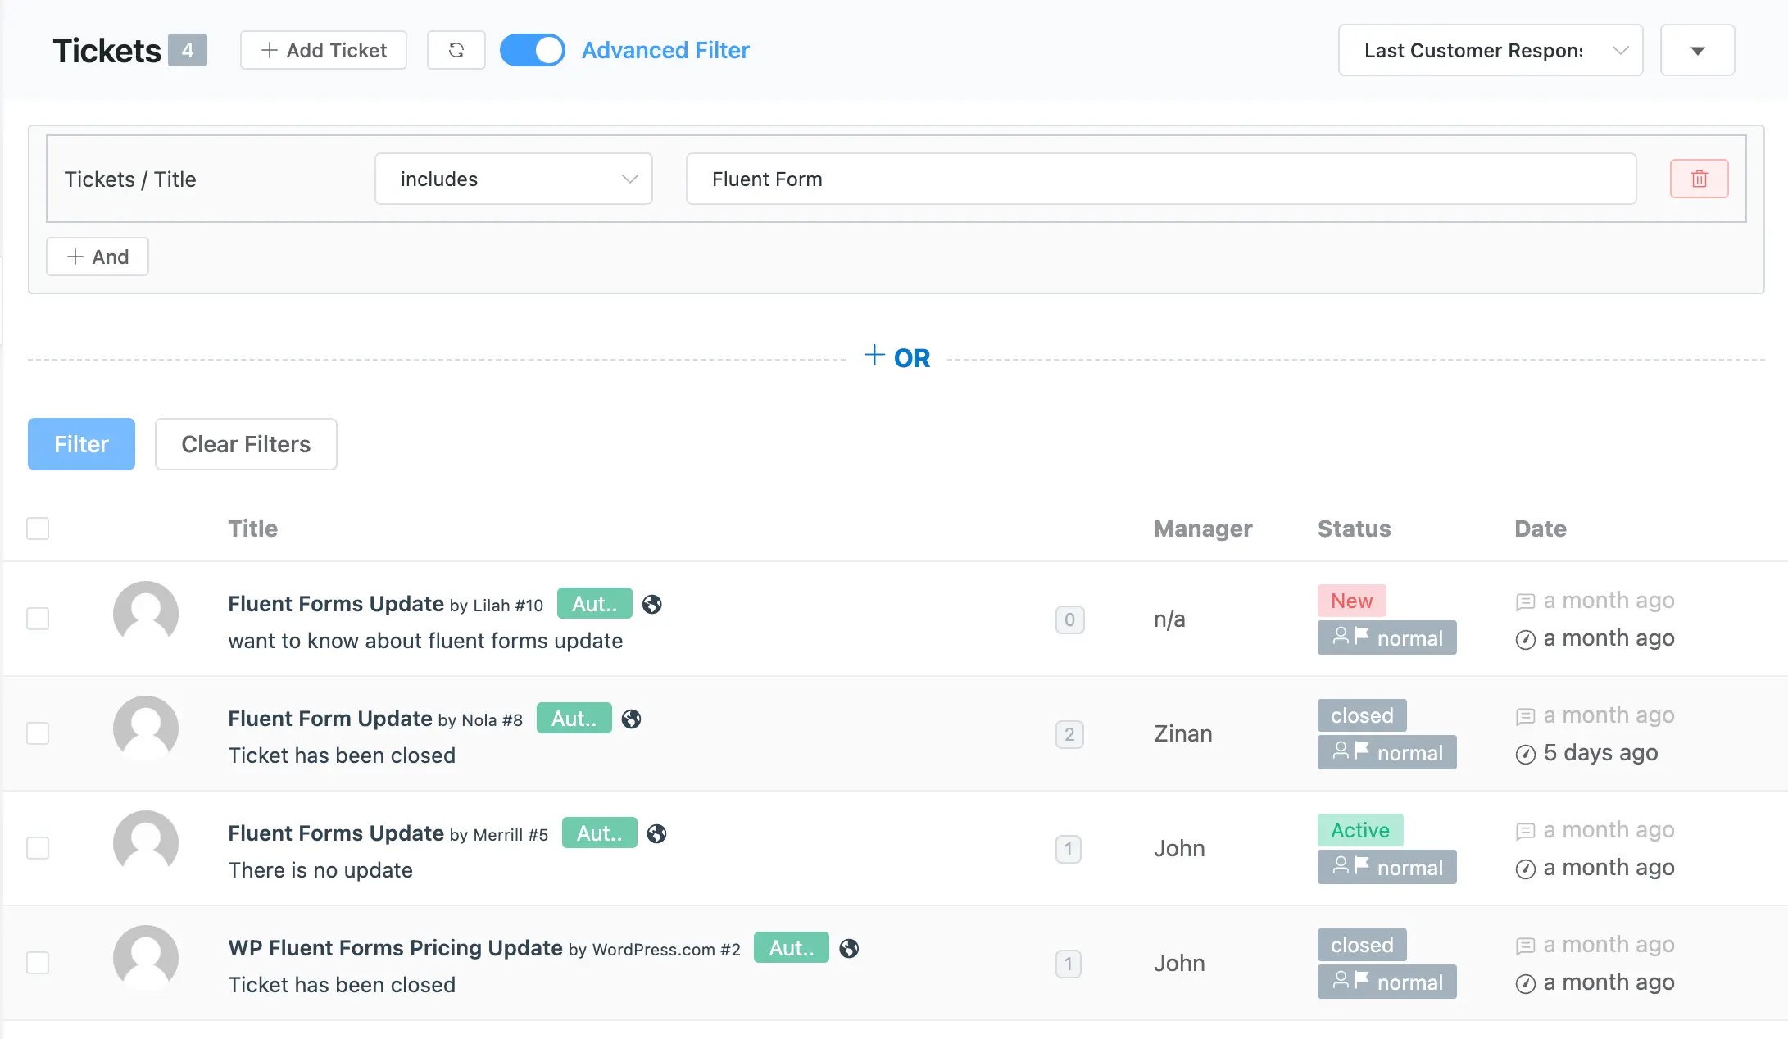
Task: Click globe icon on Lilah #10 ticket
Action: click(652, 604)
